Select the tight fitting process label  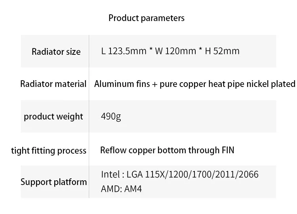pyautogui.click(x=49, y=150)
